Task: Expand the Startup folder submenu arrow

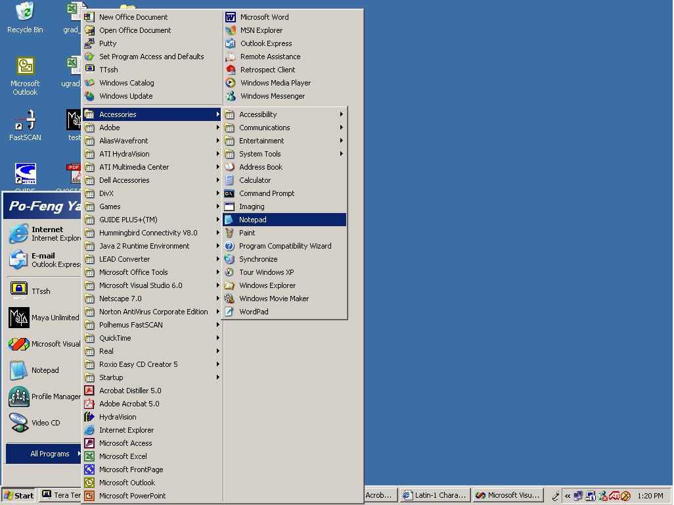Action: pos(218,377)
